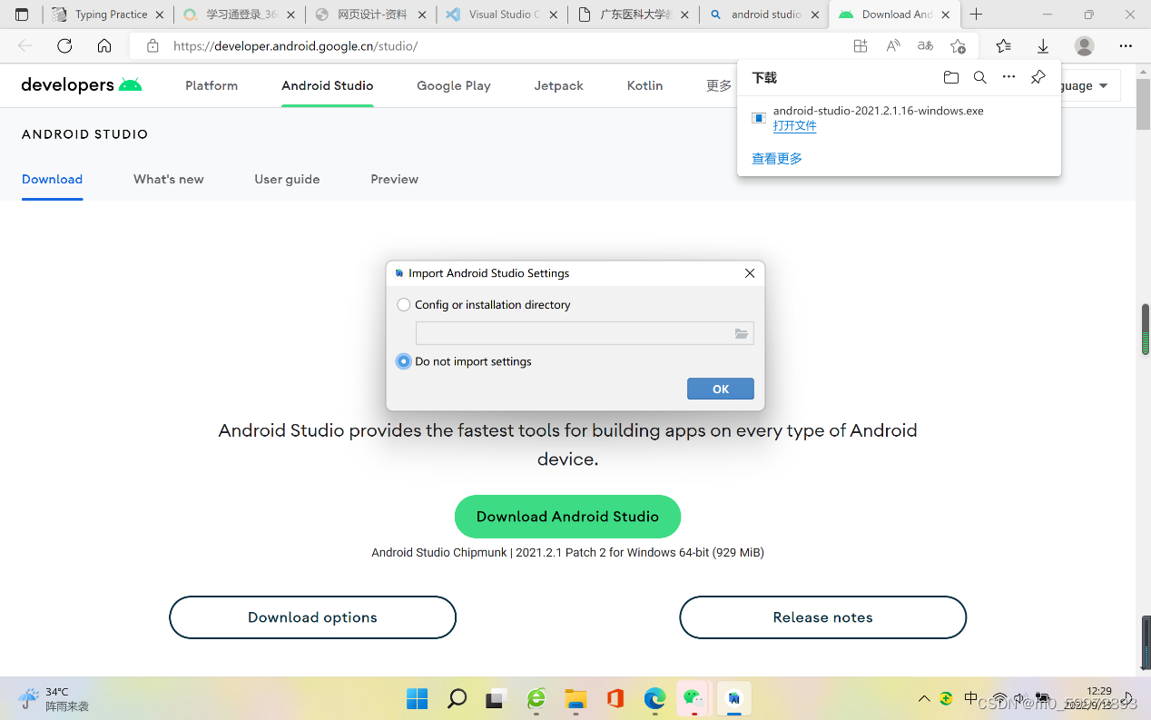The image size is (1151, 720).
Task: Open the Language dropdown
Action: (1089, 85)
